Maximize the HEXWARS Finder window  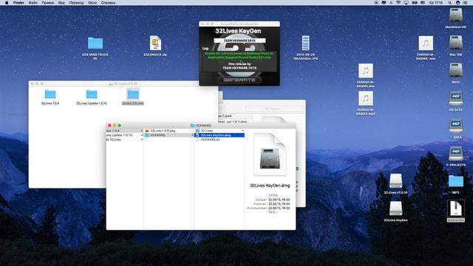[x=120, y=126]
